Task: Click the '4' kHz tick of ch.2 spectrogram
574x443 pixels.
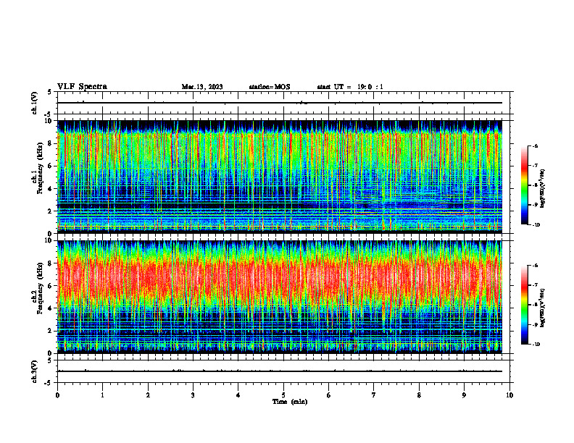Action: (51, 308)
